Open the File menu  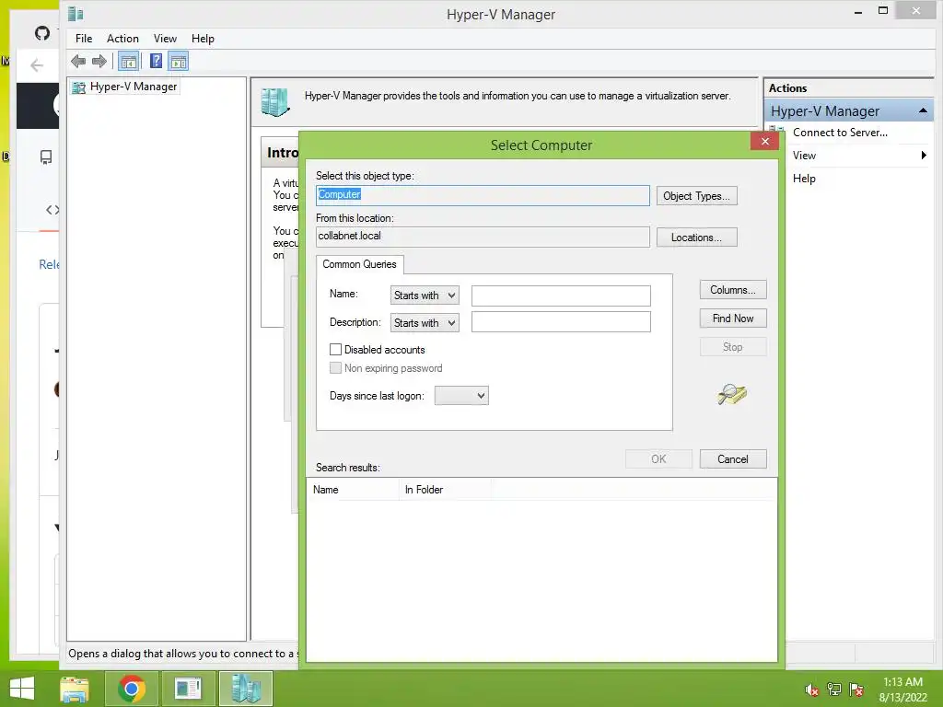click(x=84, y=39)
